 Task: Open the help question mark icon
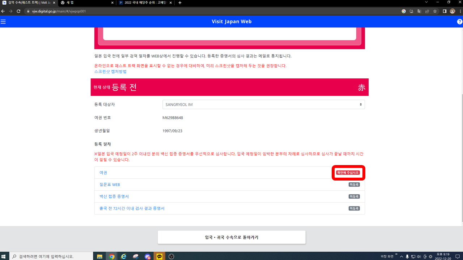tap(460, 22)
